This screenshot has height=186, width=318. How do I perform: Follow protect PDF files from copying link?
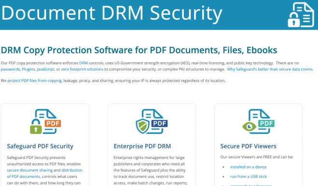pos(34,81)
